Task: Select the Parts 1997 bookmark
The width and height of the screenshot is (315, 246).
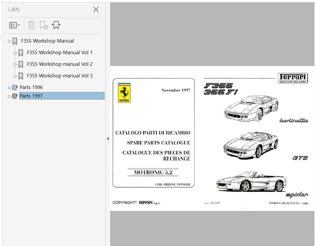Action: 62,96
